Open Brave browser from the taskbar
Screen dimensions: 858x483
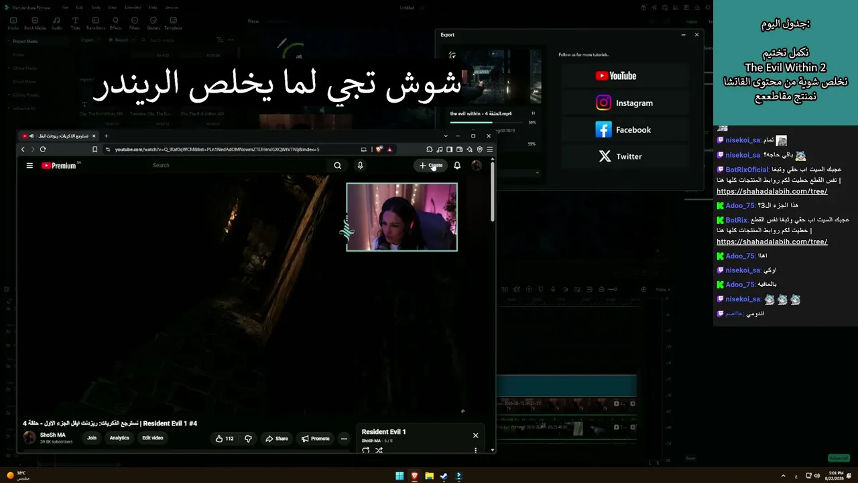[x=414, y=476]
